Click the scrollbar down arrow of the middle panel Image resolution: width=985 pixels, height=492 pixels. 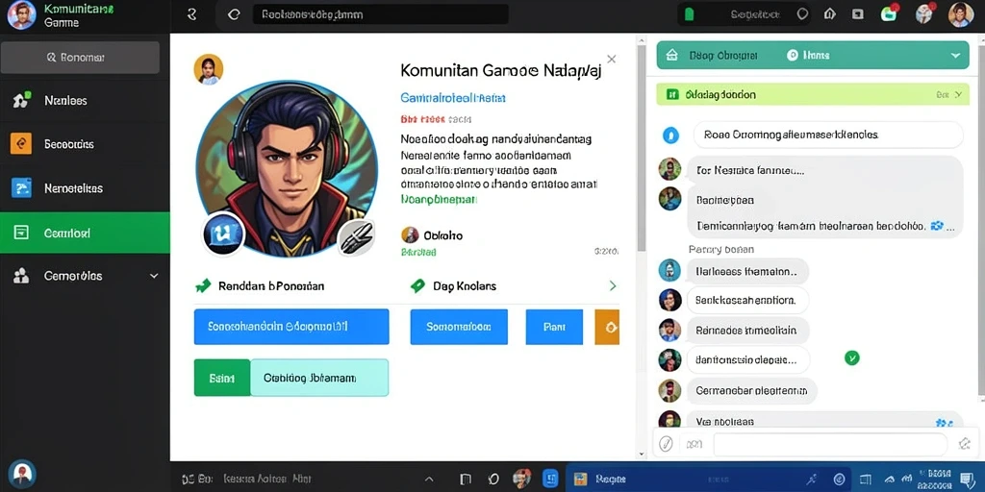[642, 454]
